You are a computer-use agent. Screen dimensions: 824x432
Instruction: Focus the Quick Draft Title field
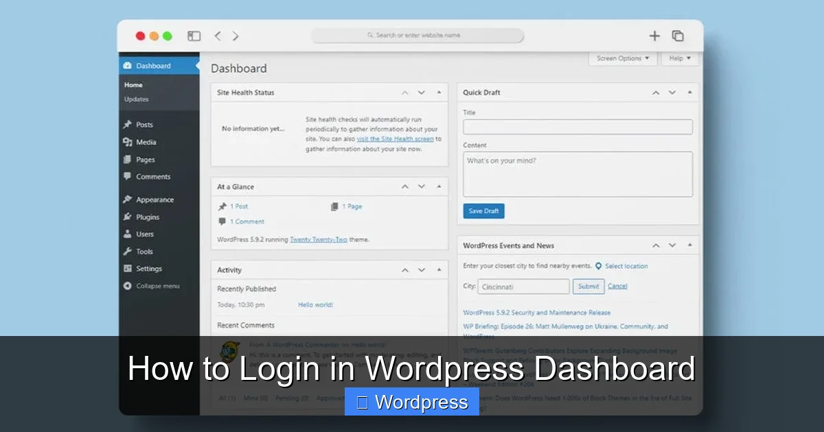click(577, 127)
